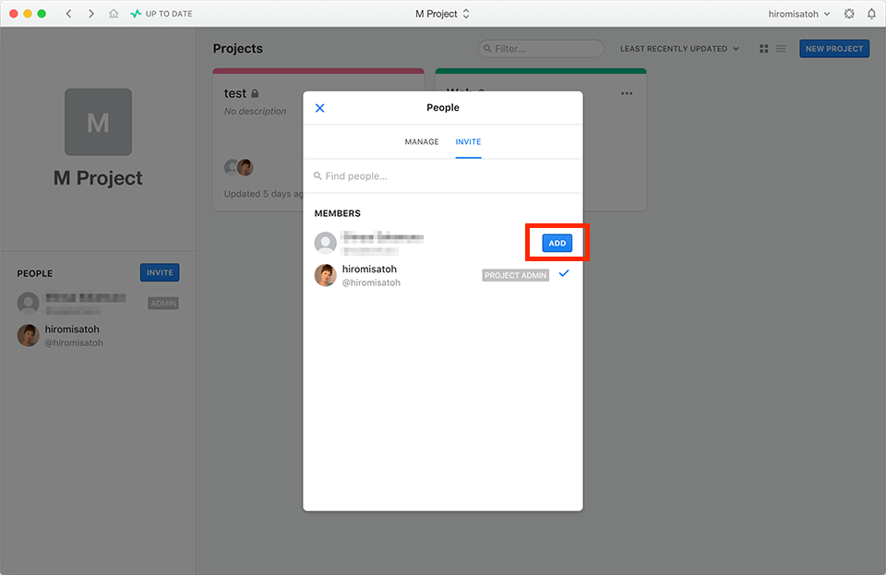Click the blurred member's avatar in dialog
The width and height of the screenshot is (886, 575).
(326, 243)
